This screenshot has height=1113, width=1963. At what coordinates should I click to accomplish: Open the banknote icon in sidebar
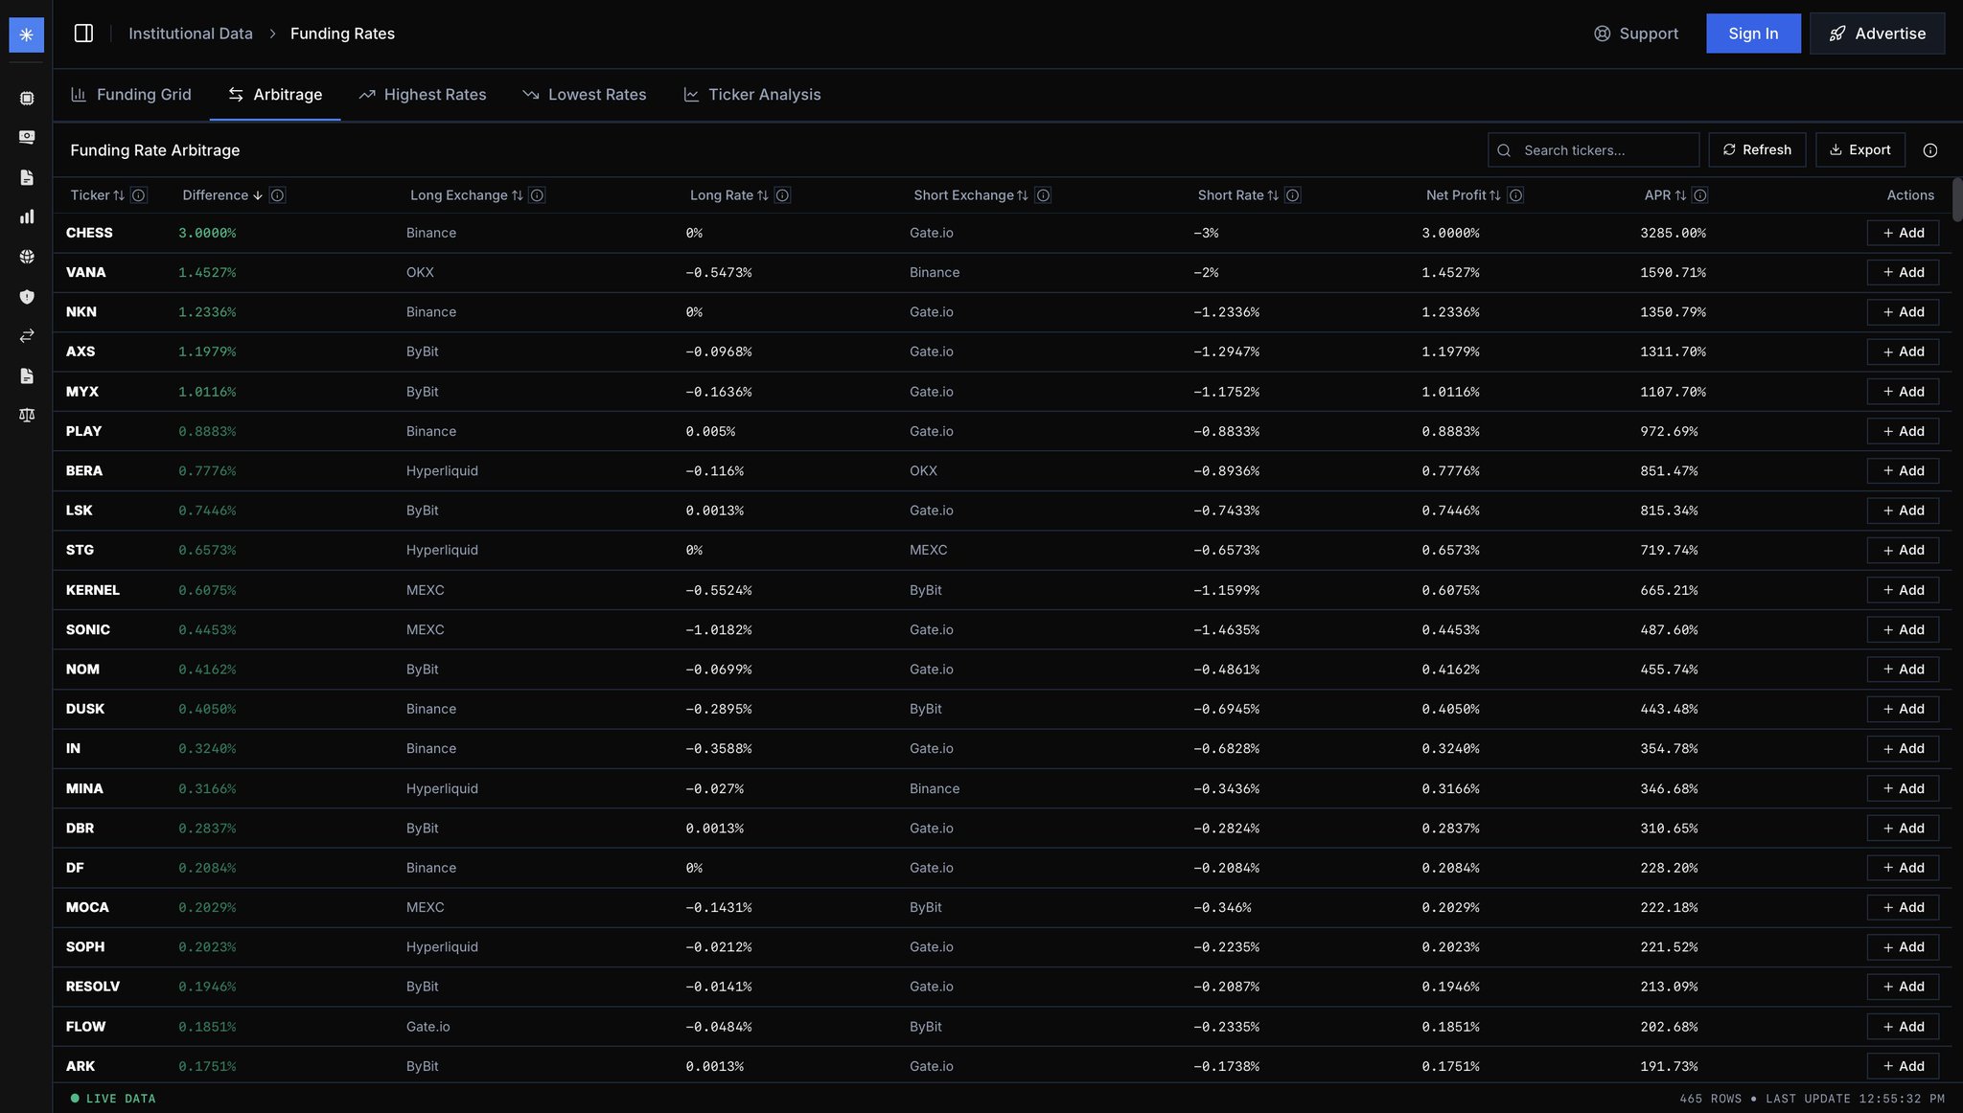click(27, 137)
